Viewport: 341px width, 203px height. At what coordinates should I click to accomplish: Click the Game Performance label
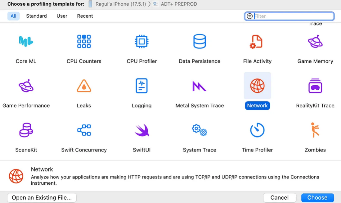point(26,106)
